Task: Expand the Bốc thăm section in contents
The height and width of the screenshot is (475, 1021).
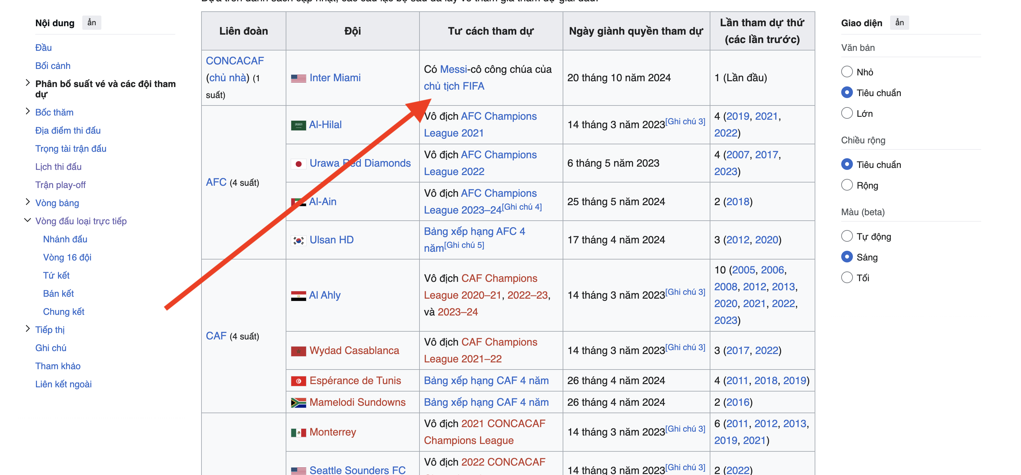Action: pyautogui.click(x=27, y=112)
